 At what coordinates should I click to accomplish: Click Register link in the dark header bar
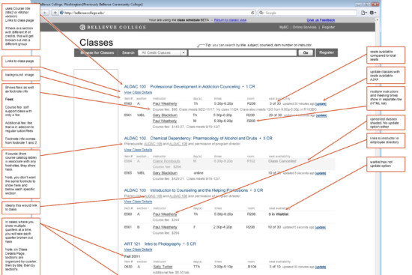tap(328, 27)
